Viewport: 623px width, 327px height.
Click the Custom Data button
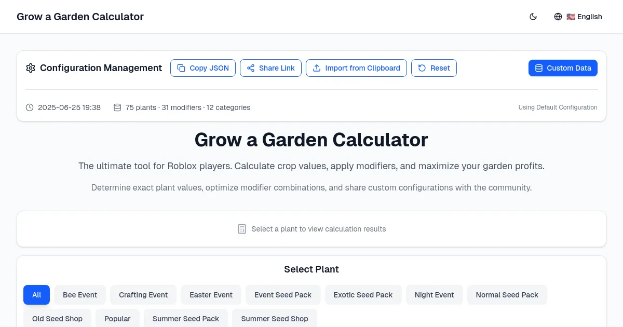pyautogui.click(x=563, y=67)
